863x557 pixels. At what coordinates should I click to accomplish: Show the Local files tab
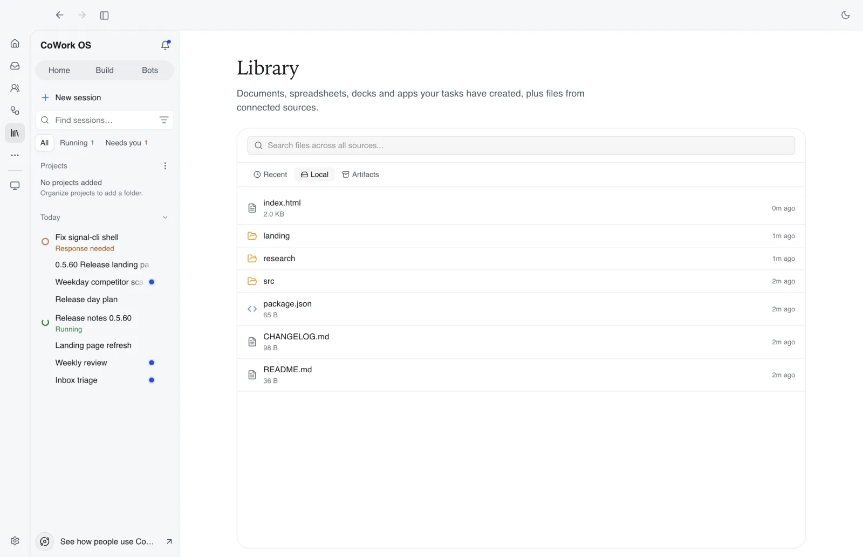click(314, 175)
